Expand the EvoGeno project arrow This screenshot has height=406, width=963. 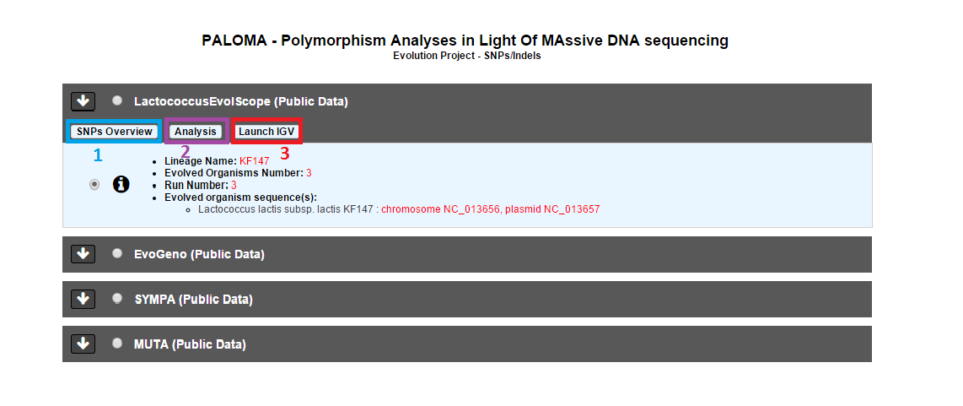(x=83, y=253)
